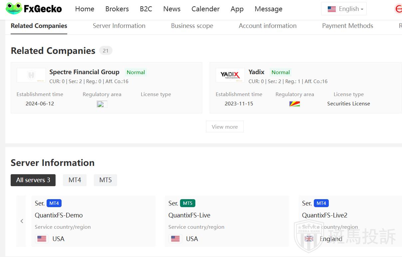The image size is (402, 257).
Task: Go to the Payment Methods tab
Action: [347, 26]
